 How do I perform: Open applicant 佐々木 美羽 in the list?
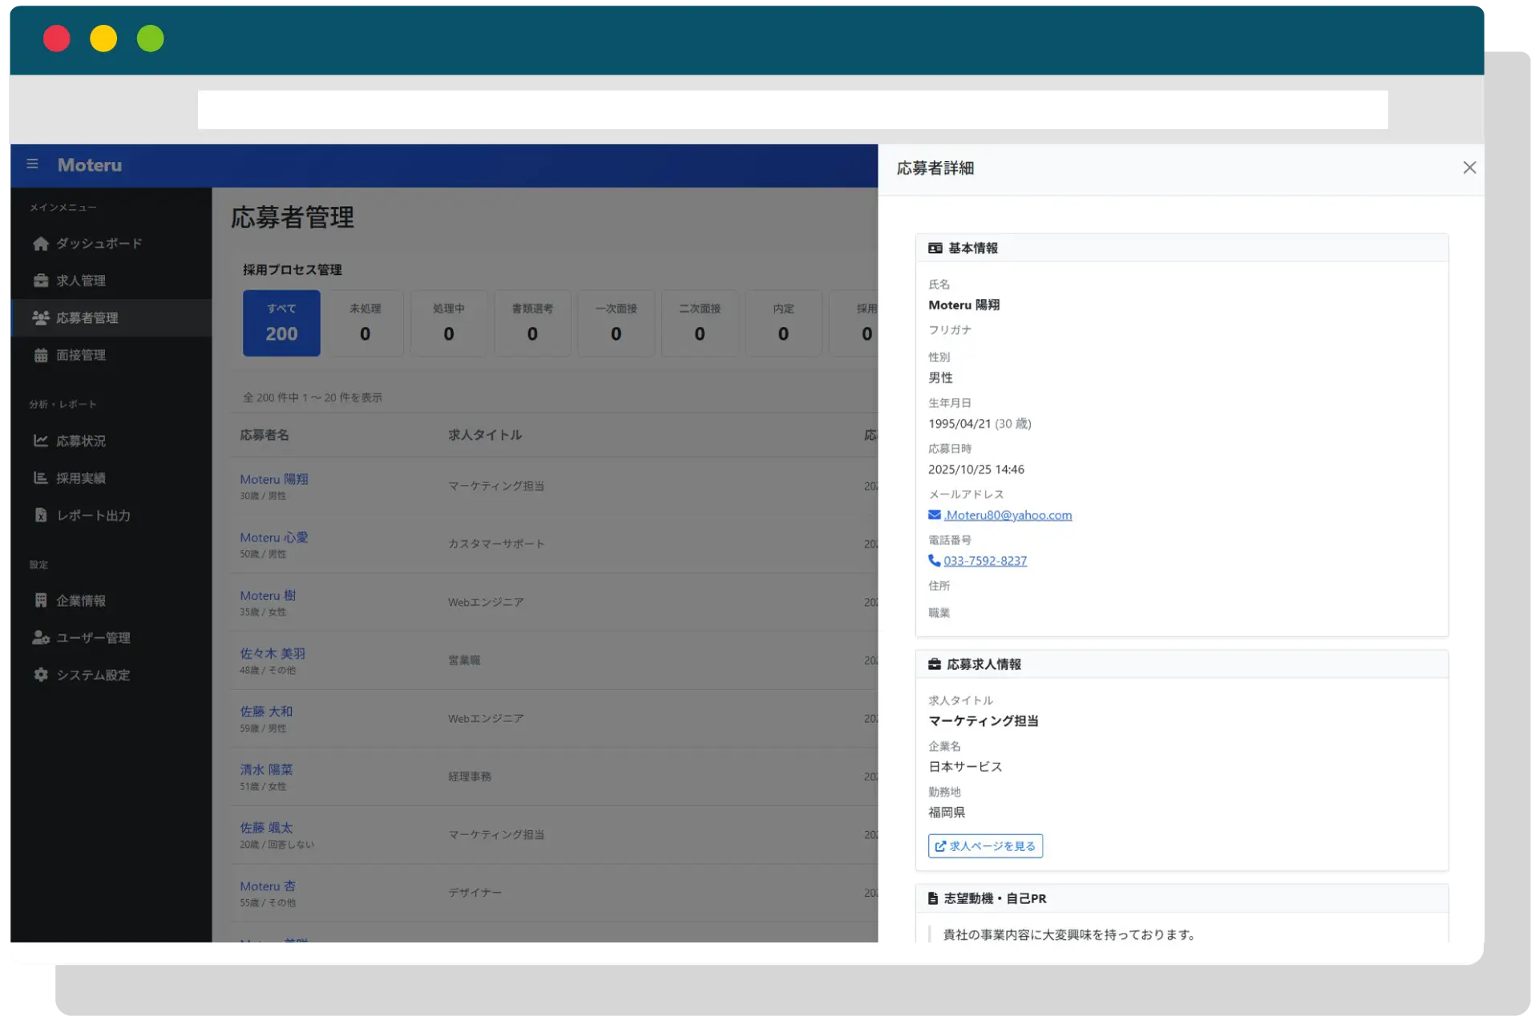(273, 654)
